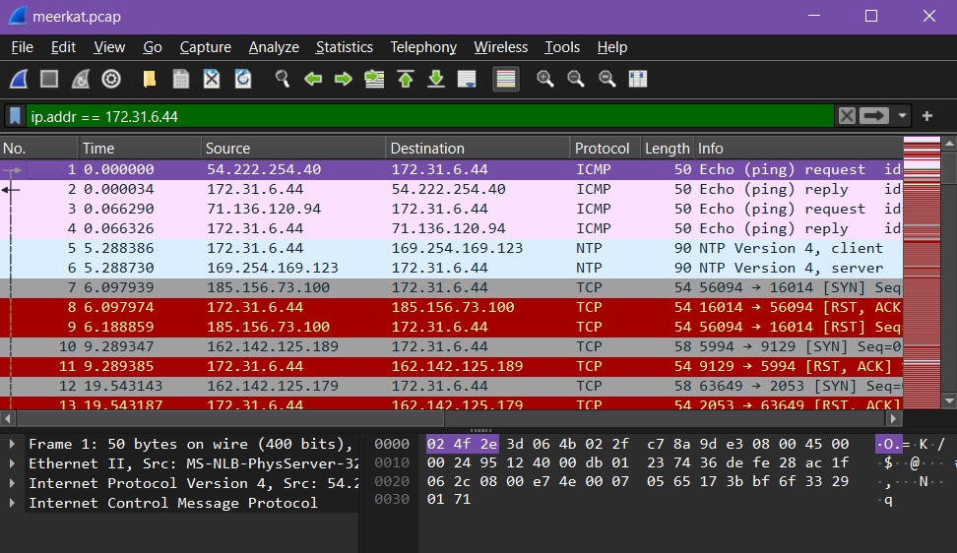Select packet 7 TCP SYN row

pyautogui.click(x=451, y=287)
